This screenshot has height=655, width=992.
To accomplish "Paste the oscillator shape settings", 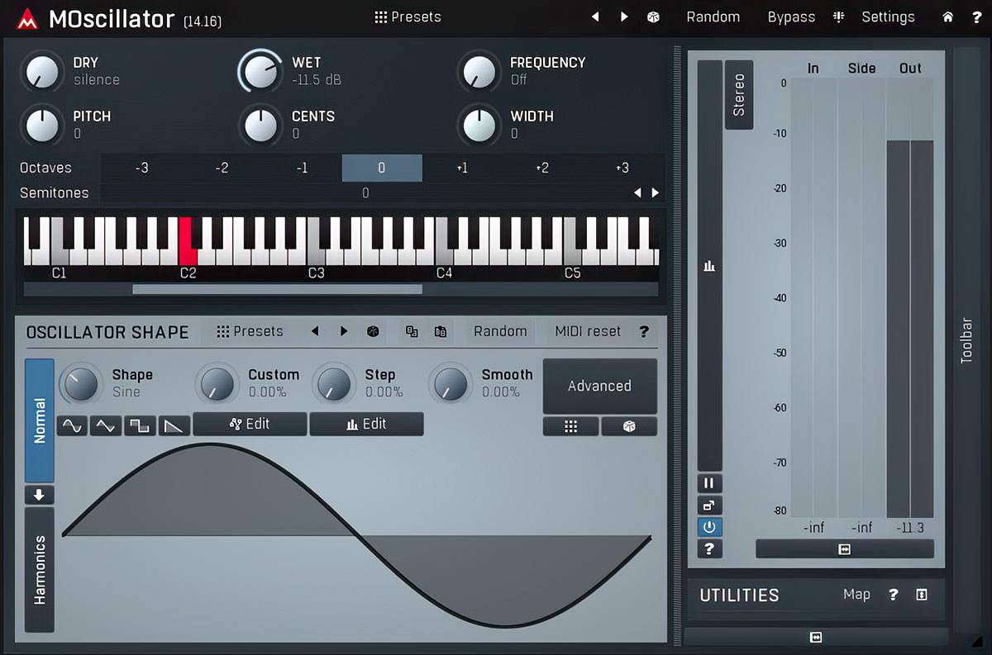I will point(441,331).
